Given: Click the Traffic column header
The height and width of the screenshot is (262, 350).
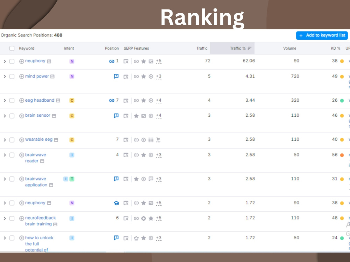Looking at the screenshot, I should [x=202, y=48].
